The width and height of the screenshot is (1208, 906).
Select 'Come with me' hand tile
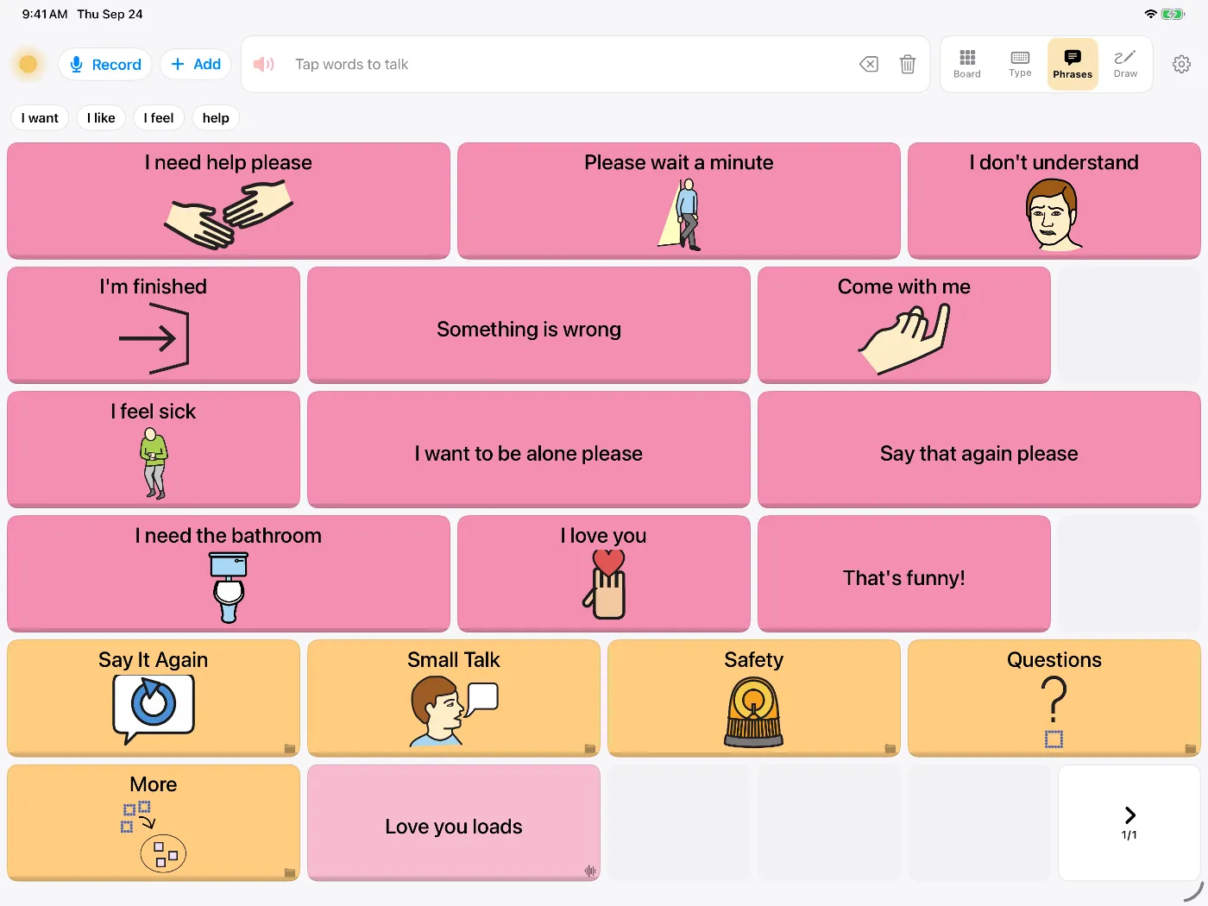click(x=904, y=324)
